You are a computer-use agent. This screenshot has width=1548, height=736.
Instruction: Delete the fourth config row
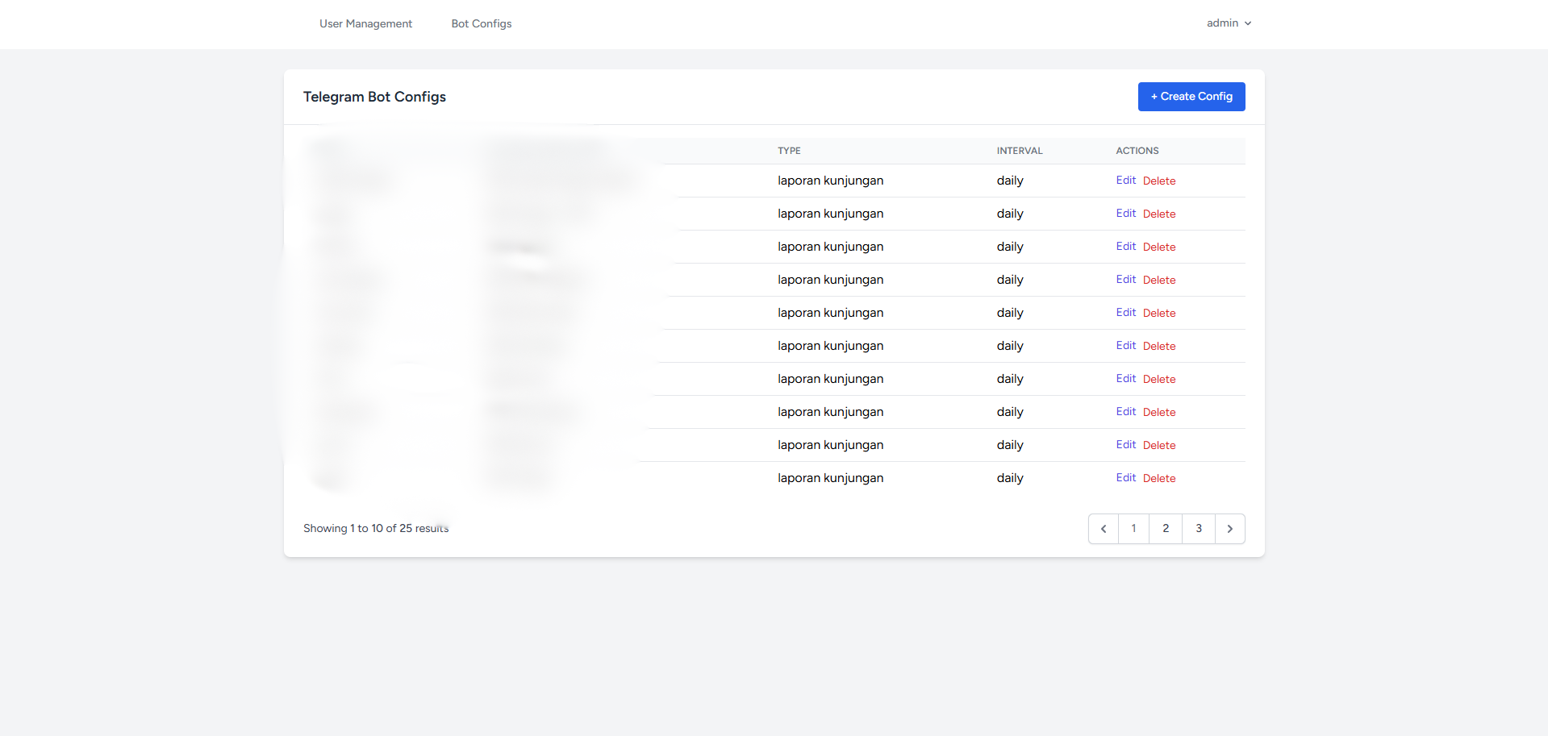(x=1158, y=281)
